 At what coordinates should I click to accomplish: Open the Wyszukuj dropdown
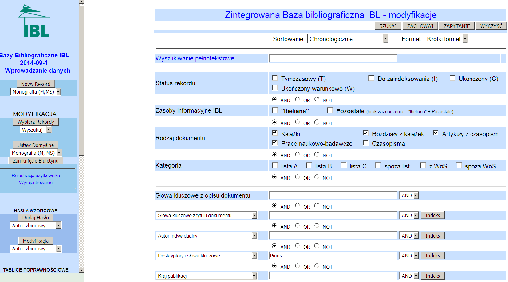pyautogui.click(x=36, y=130)
